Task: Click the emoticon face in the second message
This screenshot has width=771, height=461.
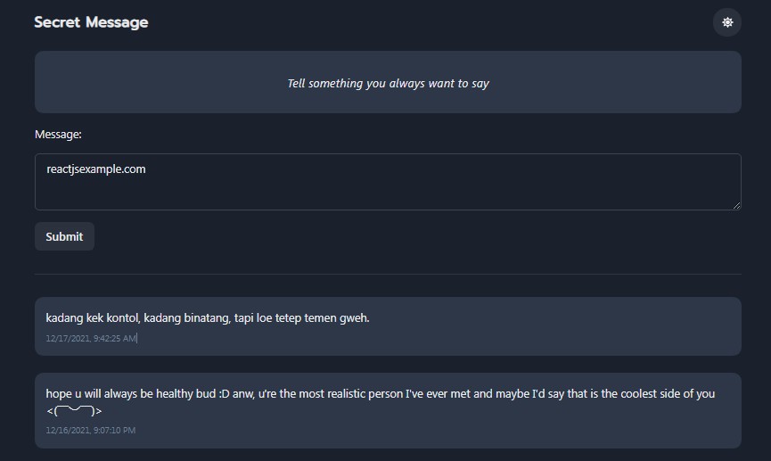Action: [74, 411]
